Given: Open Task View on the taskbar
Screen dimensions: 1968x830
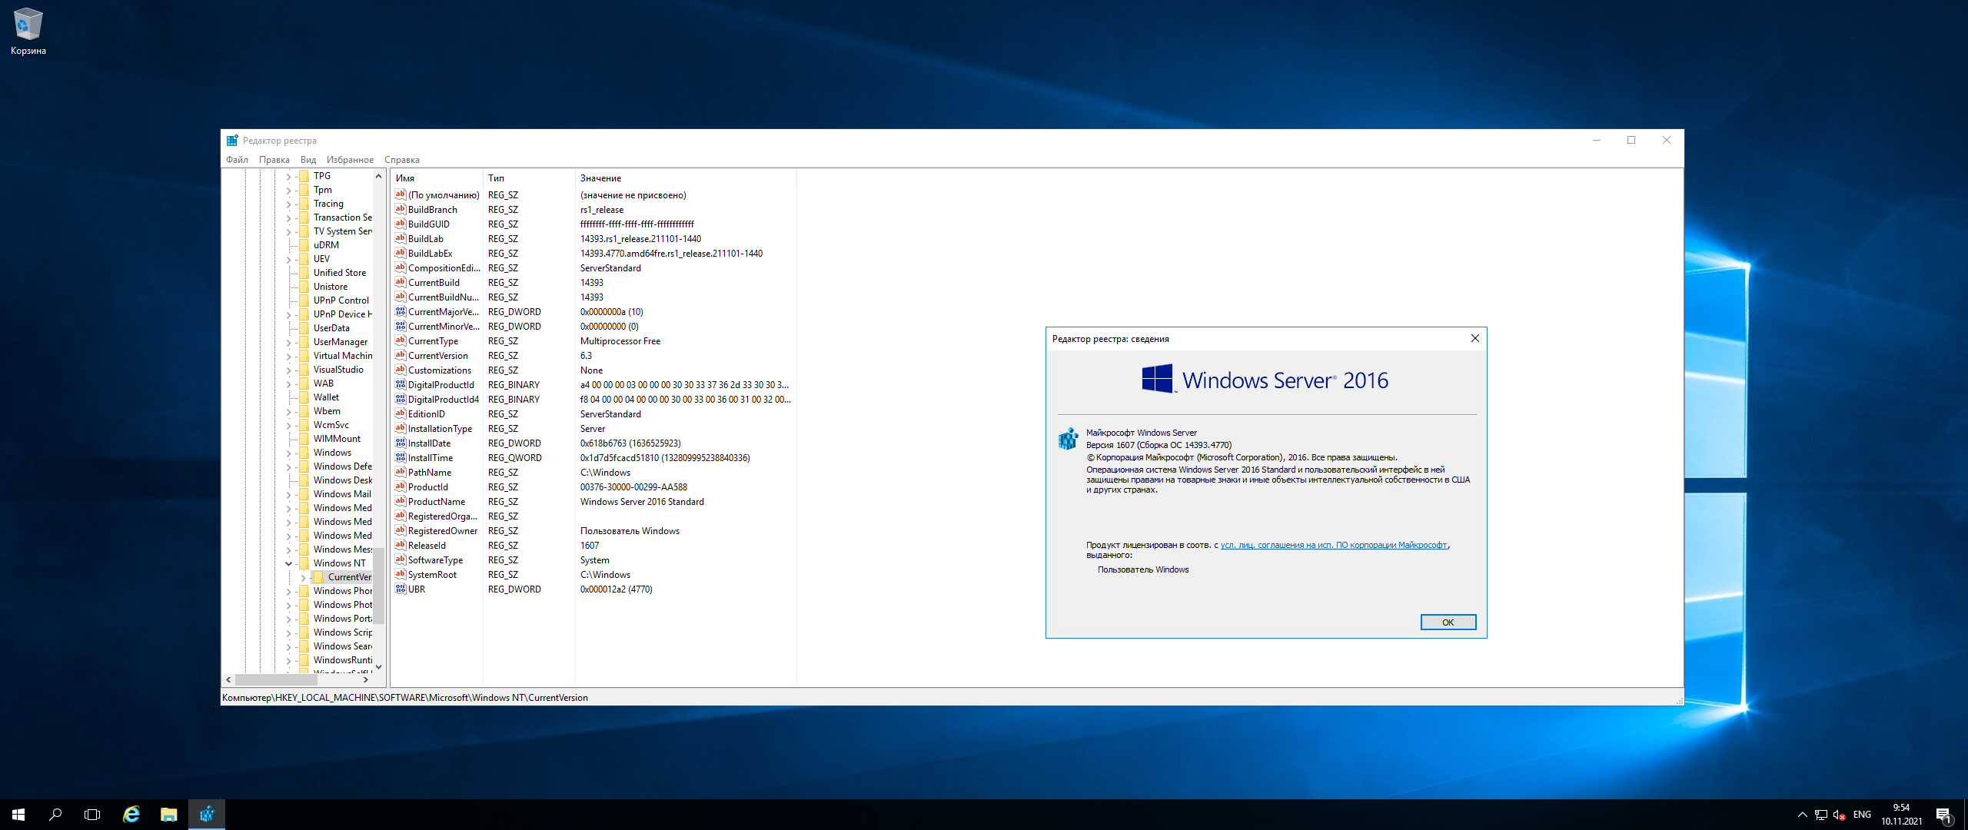Looking at the screenshot, I should coord(92,815).
